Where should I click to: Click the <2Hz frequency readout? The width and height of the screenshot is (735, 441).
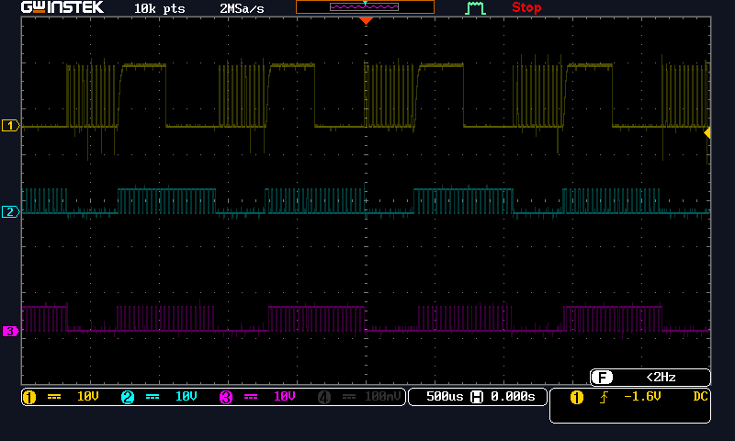pos(661,377)
